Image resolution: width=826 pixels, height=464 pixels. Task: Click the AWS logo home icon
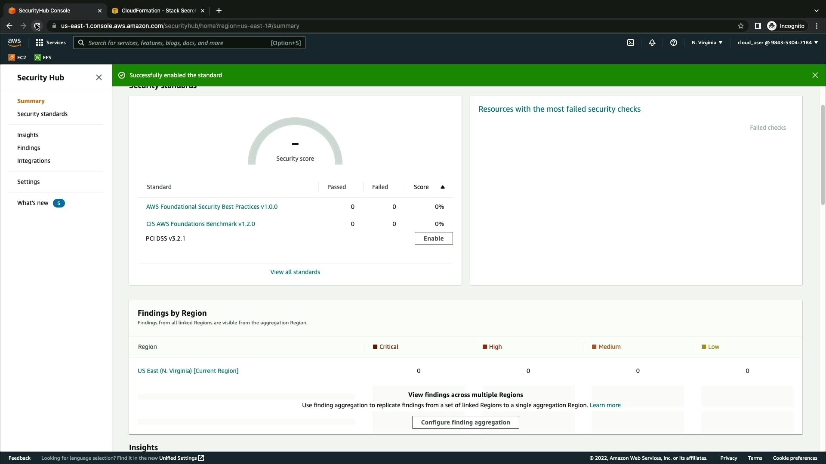[x=14, y=42]
